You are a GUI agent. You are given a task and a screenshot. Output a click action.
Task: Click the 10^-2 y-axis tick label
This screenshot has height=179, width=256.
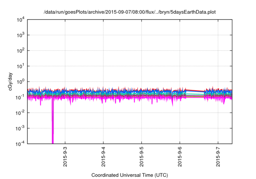[20, 113]
